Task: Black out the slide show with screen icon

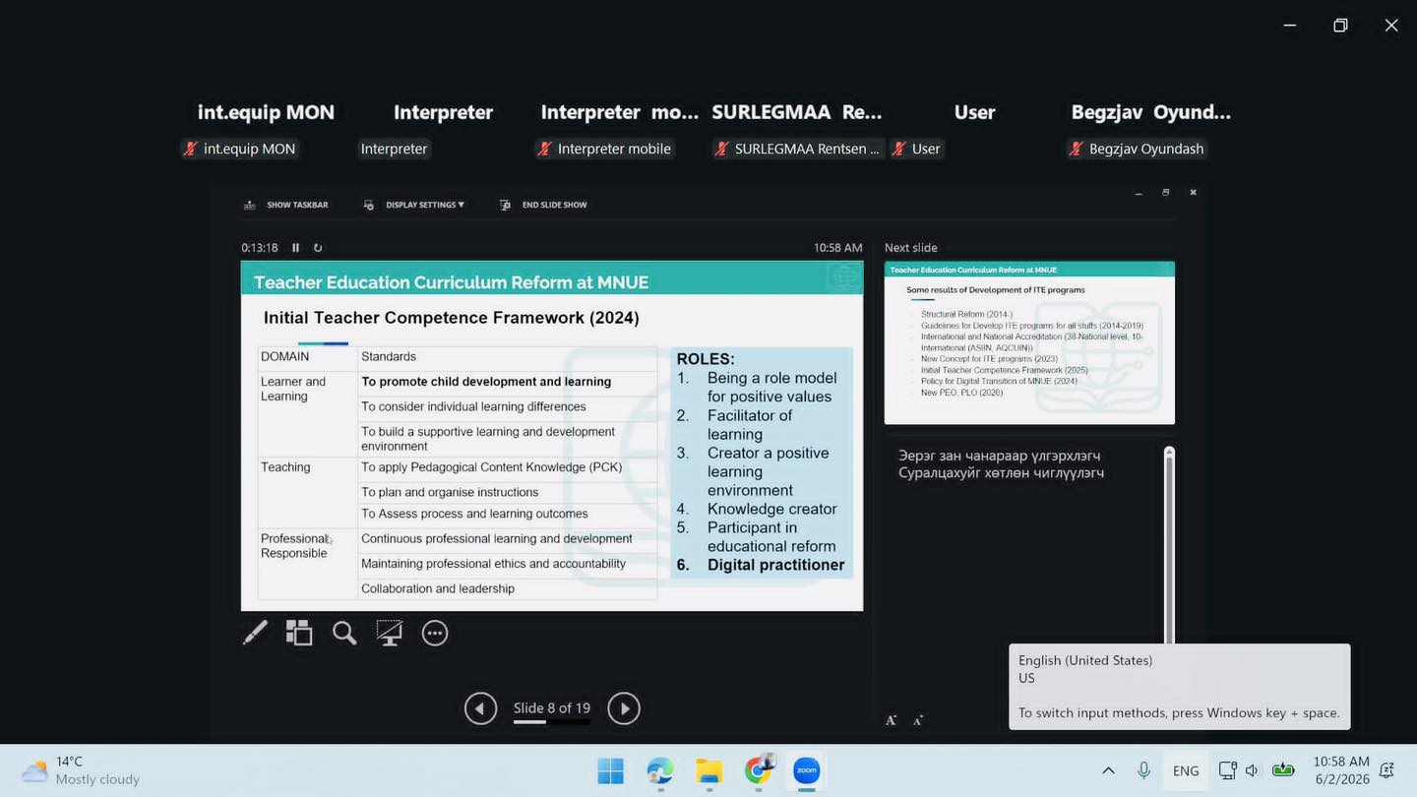Action: pyautogui.click(x=389, y=633)
